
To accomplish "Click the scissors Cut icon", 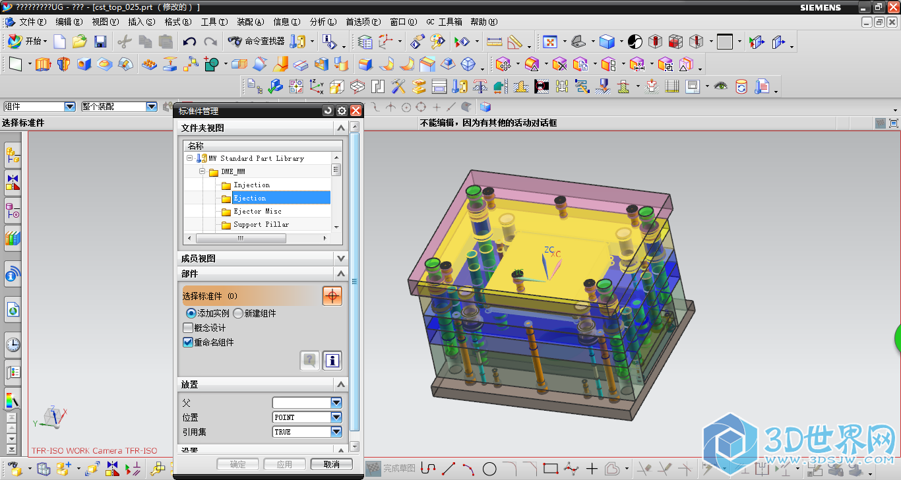I will coord(124,42).
